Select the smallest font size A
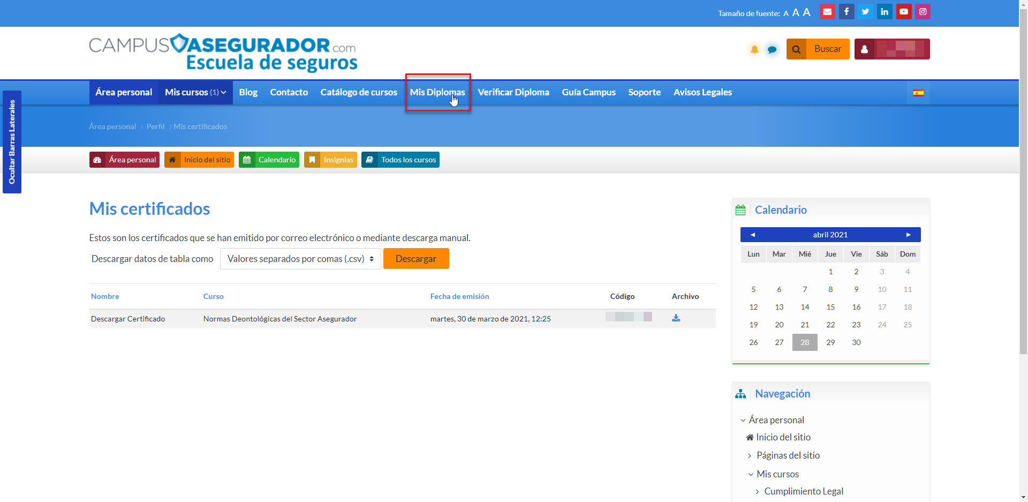The image size is (1028, 502). 786,14
